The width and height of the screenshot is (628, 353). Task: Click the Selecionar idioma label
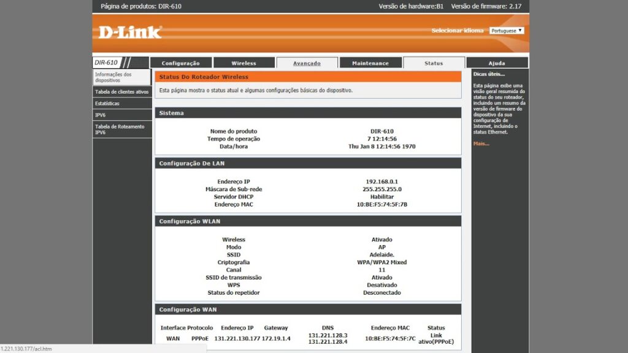point(458,31)
